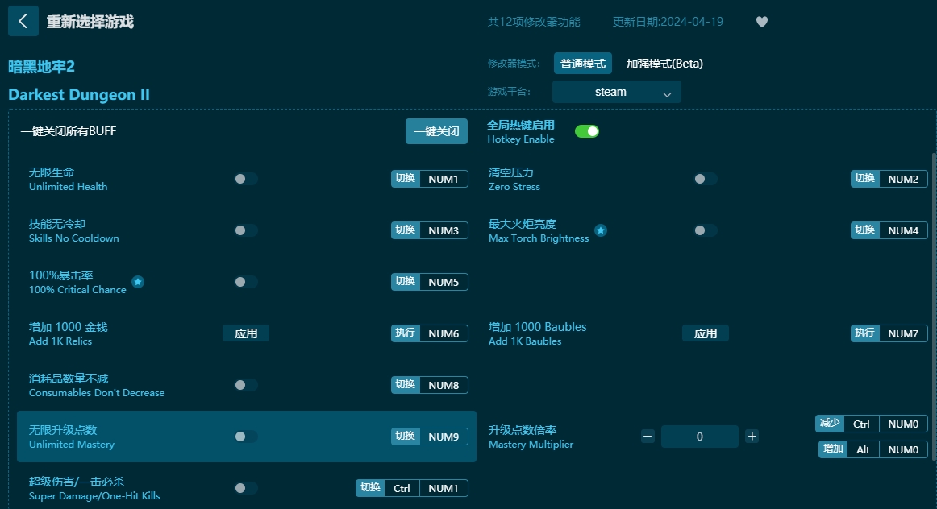Click the Ctrl modifier field for decrease hotkey

[x=861, y=424]
